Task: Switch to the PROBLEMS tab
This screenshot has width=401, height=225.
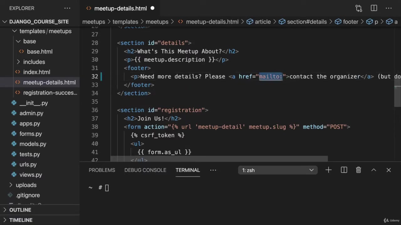Action: [x=102, y=170]
